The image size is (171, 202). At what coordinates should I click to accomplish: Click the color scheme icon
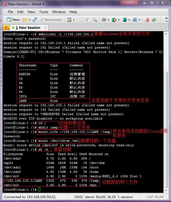click(x=114, y=20)
